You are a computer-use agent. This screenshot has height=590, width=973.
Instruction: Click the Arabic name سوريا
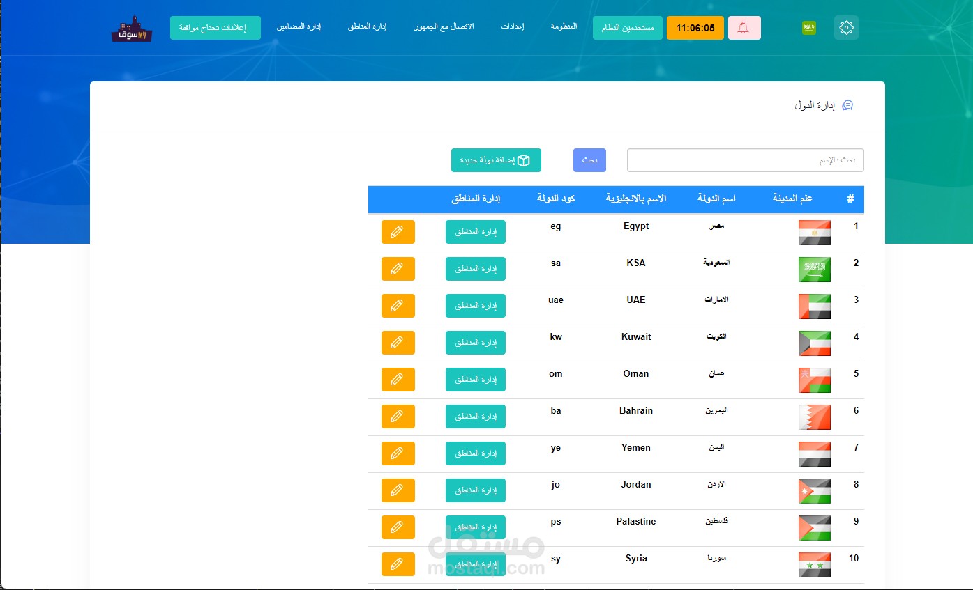point(716,559)
